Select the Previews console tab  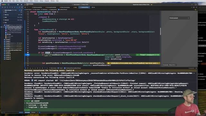pyautogui.click(x=33, y=112)
